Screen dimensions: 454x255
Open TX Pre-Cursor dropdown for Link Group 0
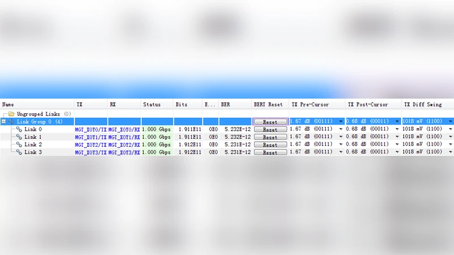[x=341, y=122]
